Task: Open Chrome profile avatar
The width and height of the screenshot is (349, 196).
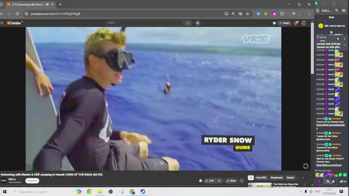Action: [301, 14]
